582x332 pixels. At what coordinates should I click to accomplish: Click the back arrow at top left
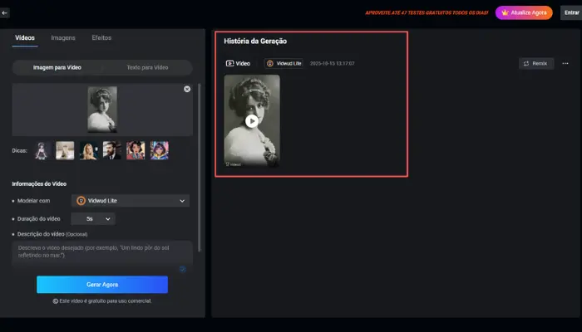[x=4, y=12]
